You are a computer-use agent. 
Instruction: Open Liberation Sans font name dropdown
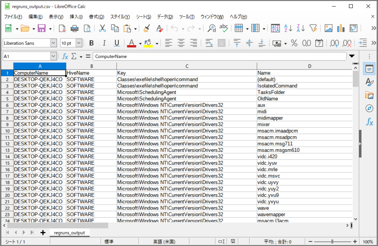point(54,43)
